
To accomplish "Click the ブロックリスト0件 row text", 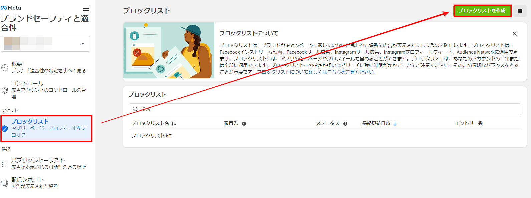I will tap(151, 136).
